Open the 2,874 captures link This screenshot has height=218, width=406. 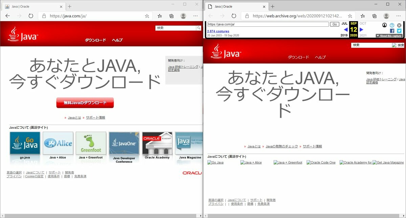pyautogui.click(x=218, y=31)
